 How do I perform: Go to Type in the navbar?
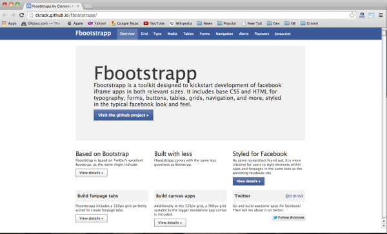pyautogui.click(x=157, y=34)
